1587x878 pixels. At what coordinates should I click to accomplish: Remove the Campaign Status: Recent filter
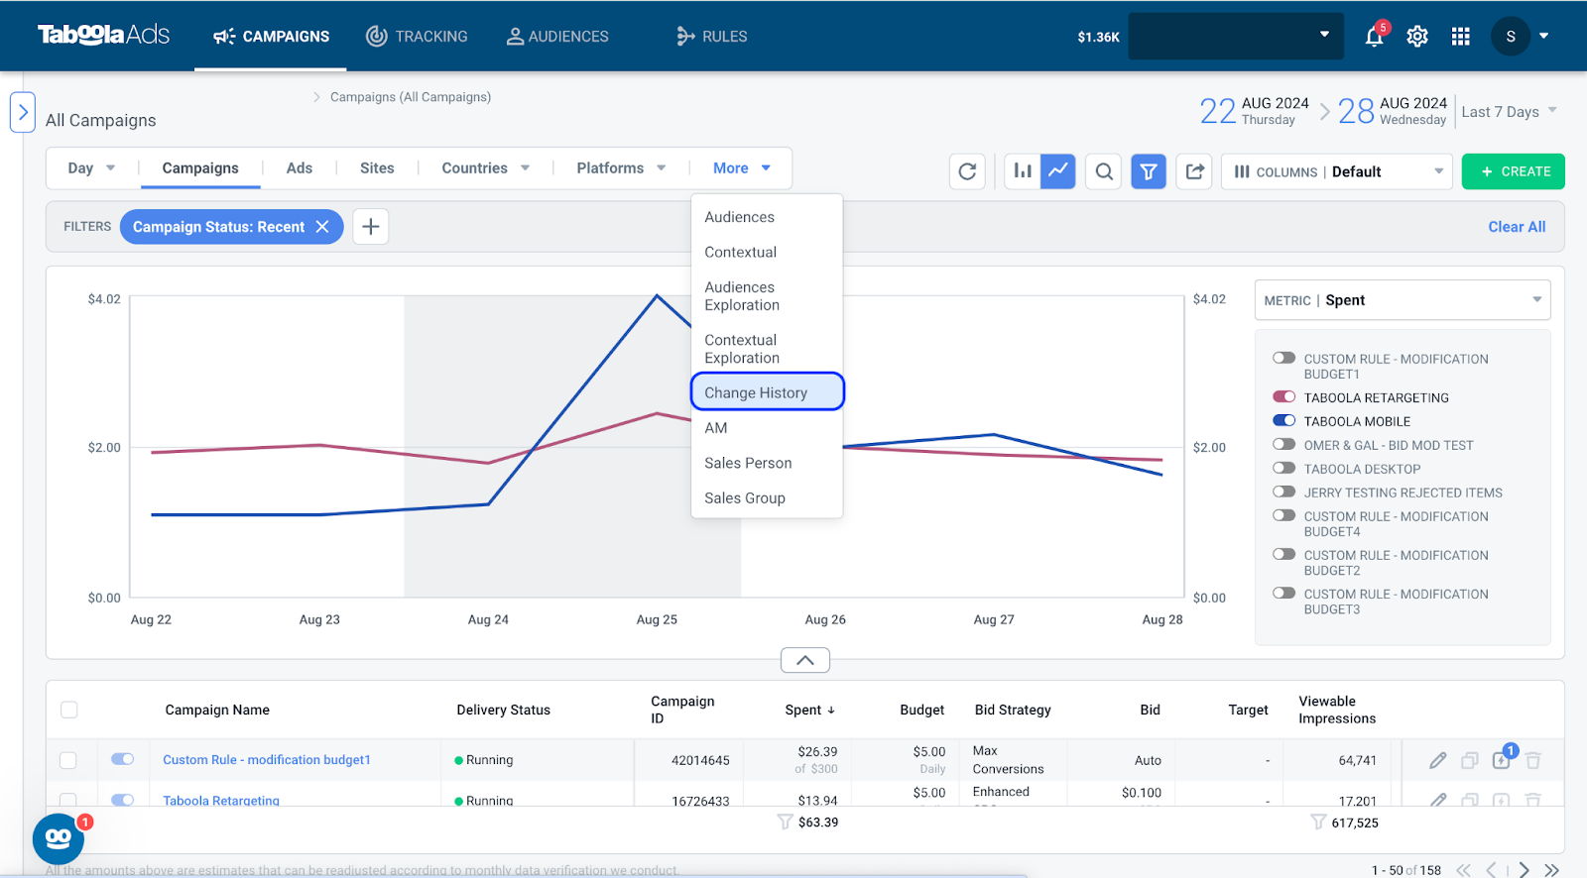pyautogui.click(x=322, y=227)
